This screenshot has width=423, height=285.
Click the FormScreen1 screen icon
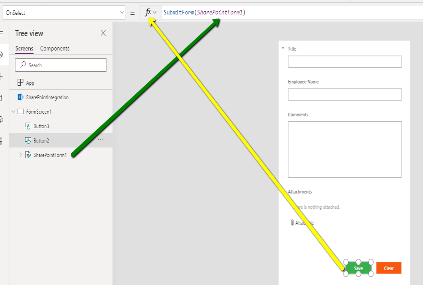coord(20,111)
